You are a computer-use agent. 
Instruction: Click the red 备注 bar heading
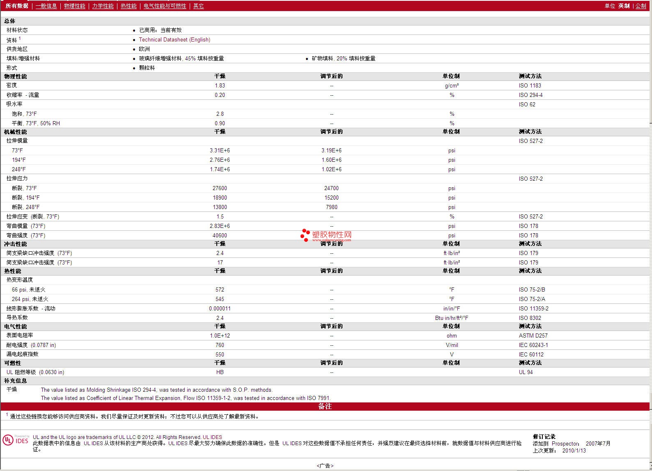[x=325, y=406]
